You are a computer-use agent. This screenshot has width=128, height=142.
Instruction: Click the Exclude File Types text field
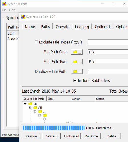click(108, 42)
